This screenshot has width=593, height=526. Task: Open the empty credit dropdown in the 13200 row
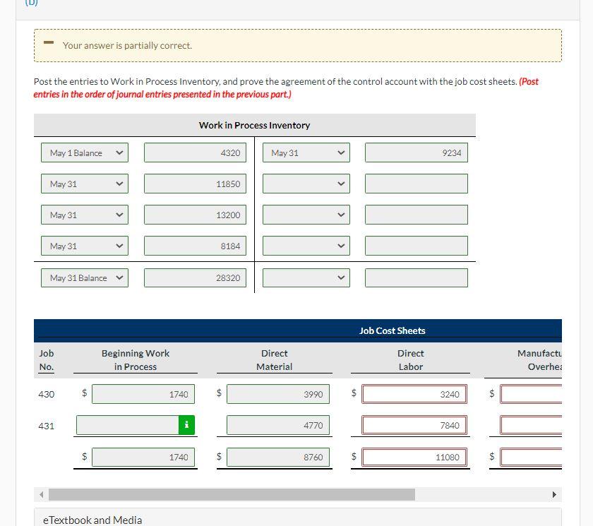[x=306, y=215]
